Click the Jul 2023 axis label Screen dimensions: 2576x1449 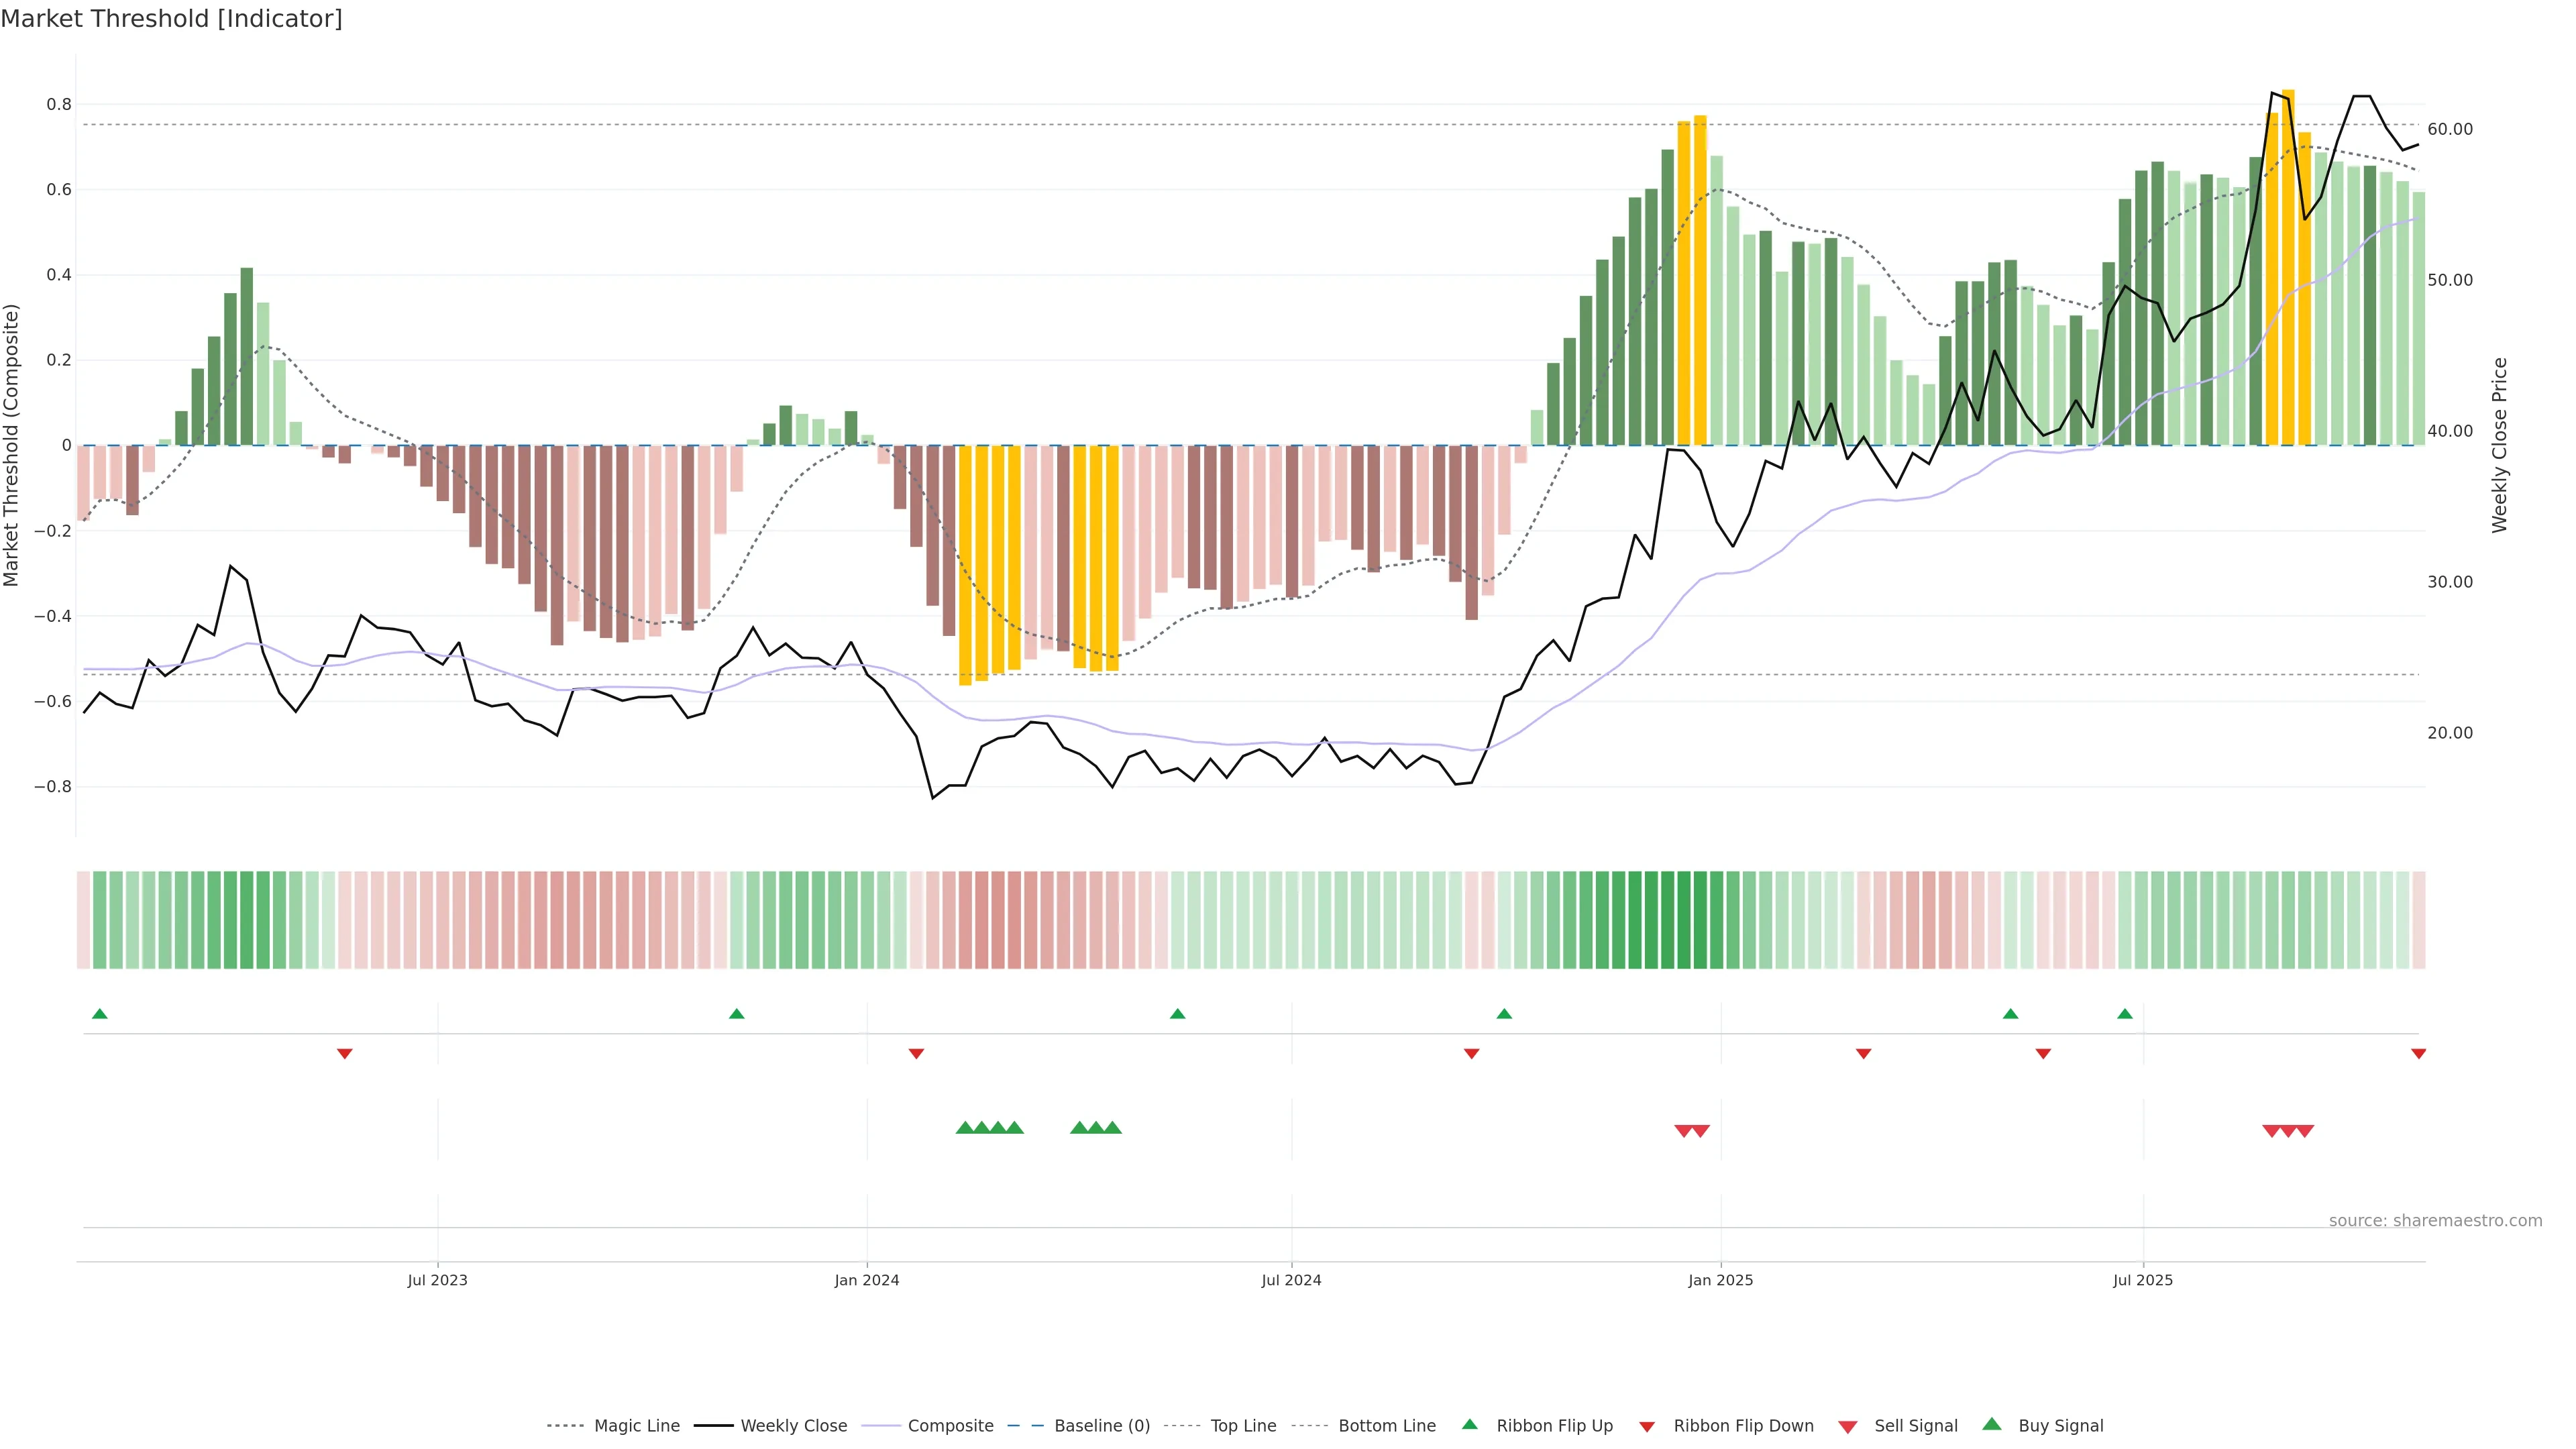437,1280
